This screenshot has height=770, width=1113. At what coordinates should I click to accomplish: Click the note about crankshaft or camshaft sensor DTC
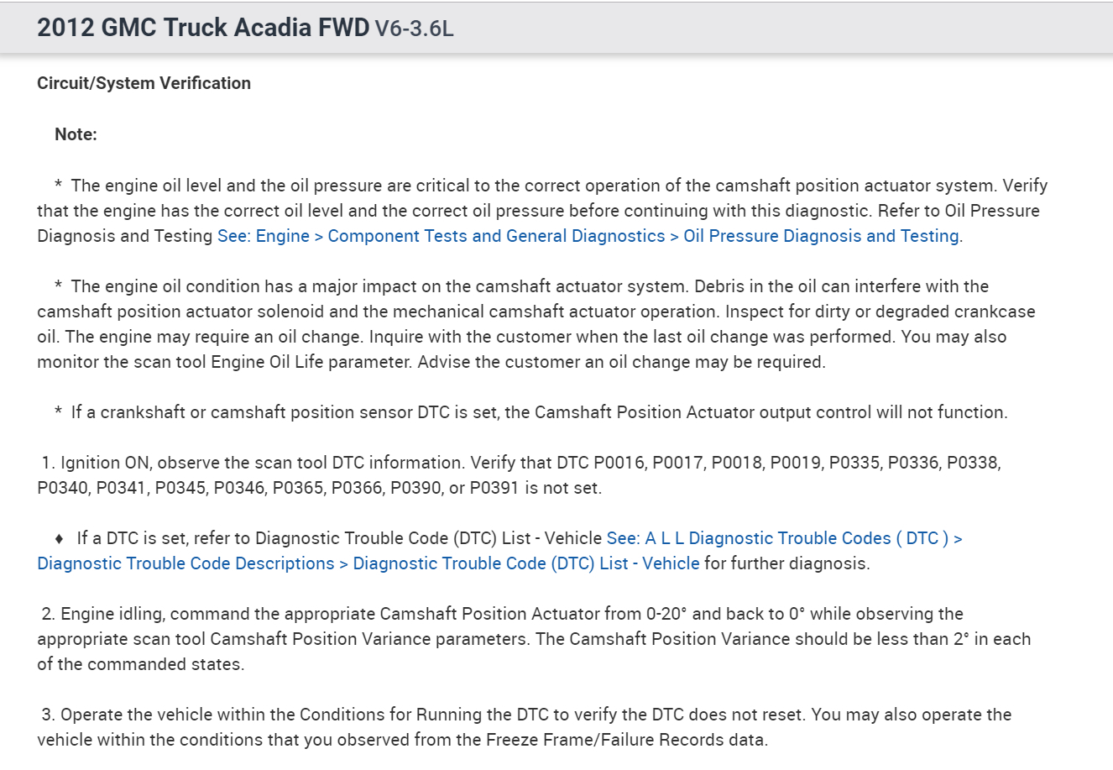pyautogui.click(x=537, y=412)
